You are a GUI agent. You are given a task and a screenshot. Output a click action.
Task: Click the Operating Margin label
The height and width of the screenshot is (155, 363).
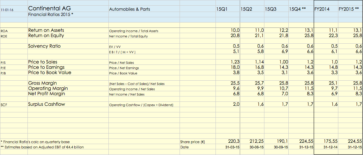pos(48,88)
